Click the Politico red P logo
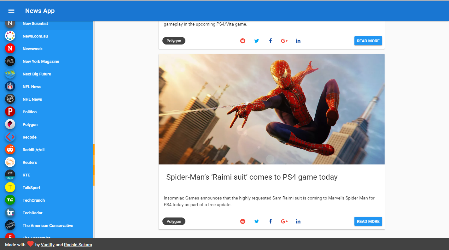The height and width of the screenshot is (250, 449). point(10,112)
